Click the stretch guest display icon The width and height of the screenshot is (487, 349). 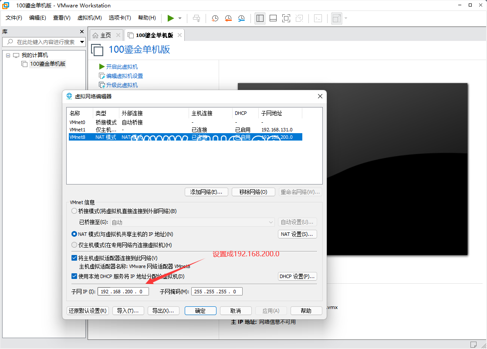337,18
